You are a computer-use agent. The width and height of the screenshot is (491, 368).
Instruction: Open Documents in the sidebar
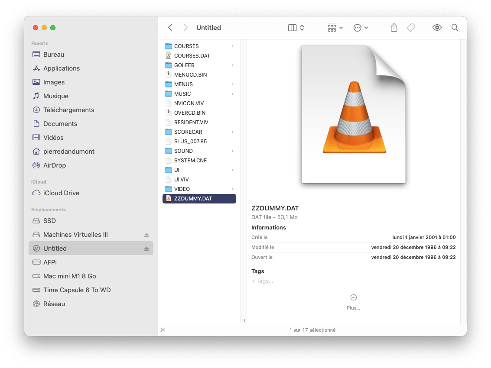[91, 124]
